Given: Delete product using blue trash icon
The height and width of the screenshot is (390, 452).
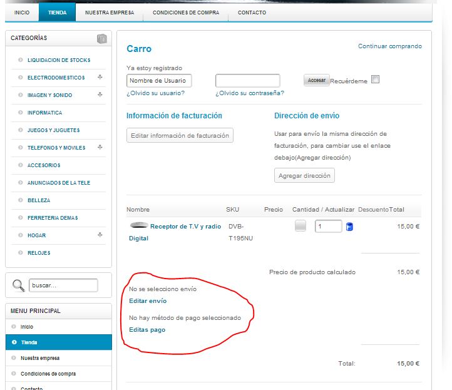Looking at the screenshot, I should click(x=349, y=227).
